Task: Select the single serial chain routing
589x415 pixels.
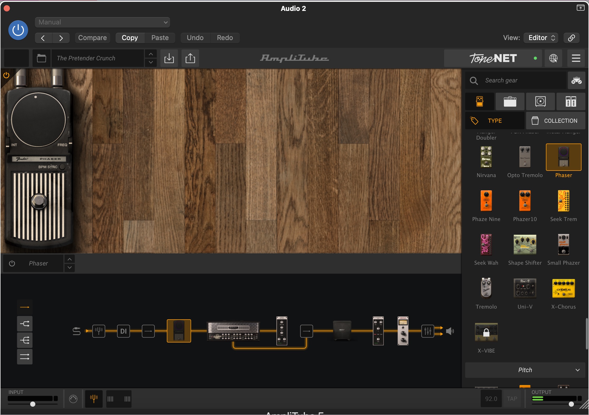Action: pyautogui.click(x=25, y=307)
